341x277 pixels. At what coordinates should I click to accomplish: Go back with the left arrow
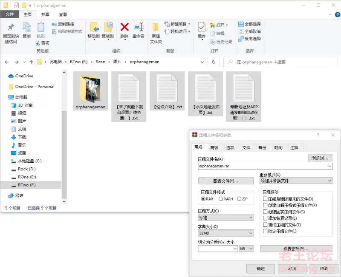pyautogui.click(x=7, y=62)
